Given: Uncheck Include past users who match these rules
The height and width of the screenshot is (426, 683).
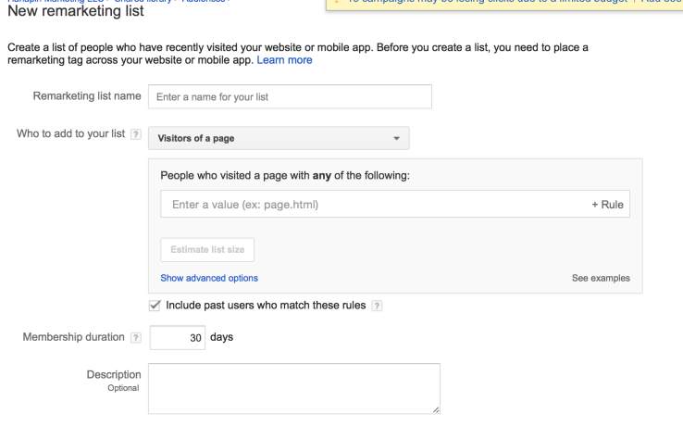Looking at the screenshot, I should click(155, 306).
